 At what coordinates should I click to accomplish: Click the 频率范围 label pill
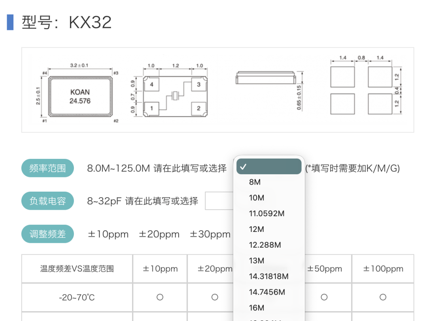(48, 168)
